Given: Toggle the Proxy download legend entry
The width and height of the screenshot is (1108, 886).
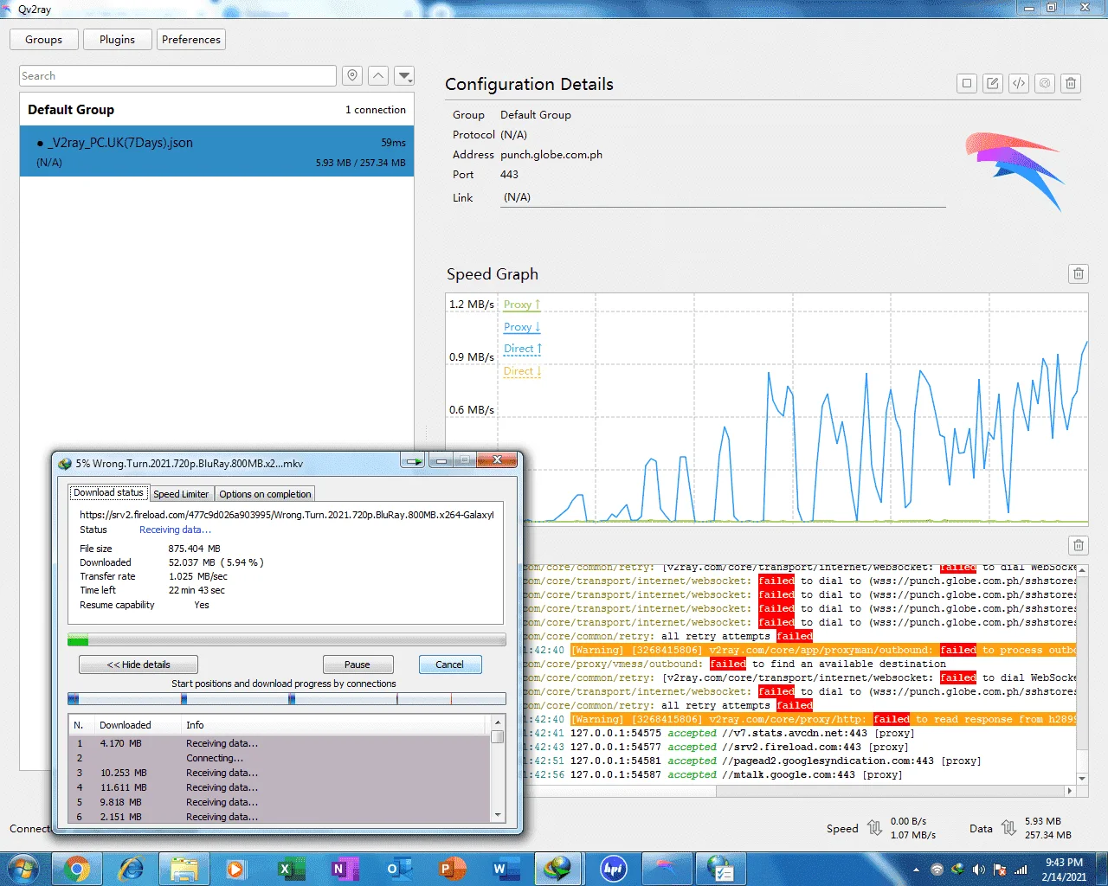Looking at the screenshot, I should [x=522, y=327].
